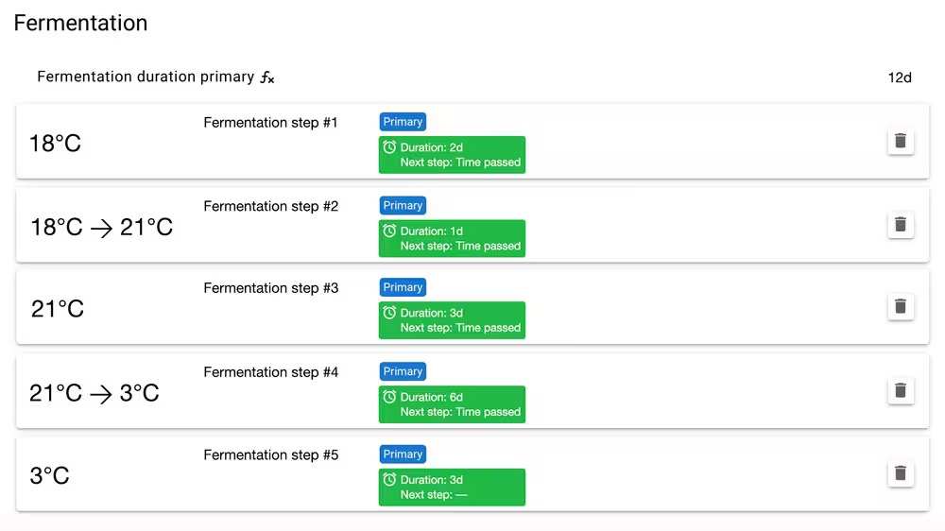Click alarm clock icon in step #5 duration
Screen dimensions: 945x531
(x=389, y=480)
